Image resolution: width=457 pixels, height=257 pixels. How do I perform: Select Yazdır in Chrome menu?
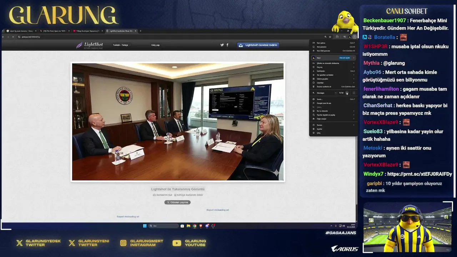tap(333, 99)
